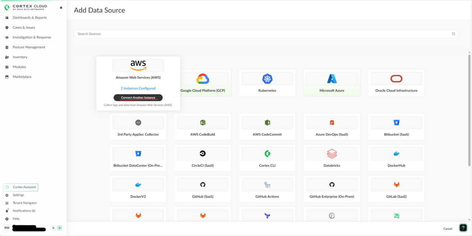The width and height of the screenshot is (472, 236).
Task: Click the Marketplace storefront icon
Action: click(7, 77)
